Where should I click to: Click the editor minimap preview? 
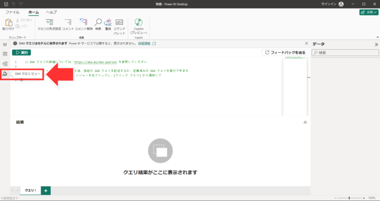(294, 87)
